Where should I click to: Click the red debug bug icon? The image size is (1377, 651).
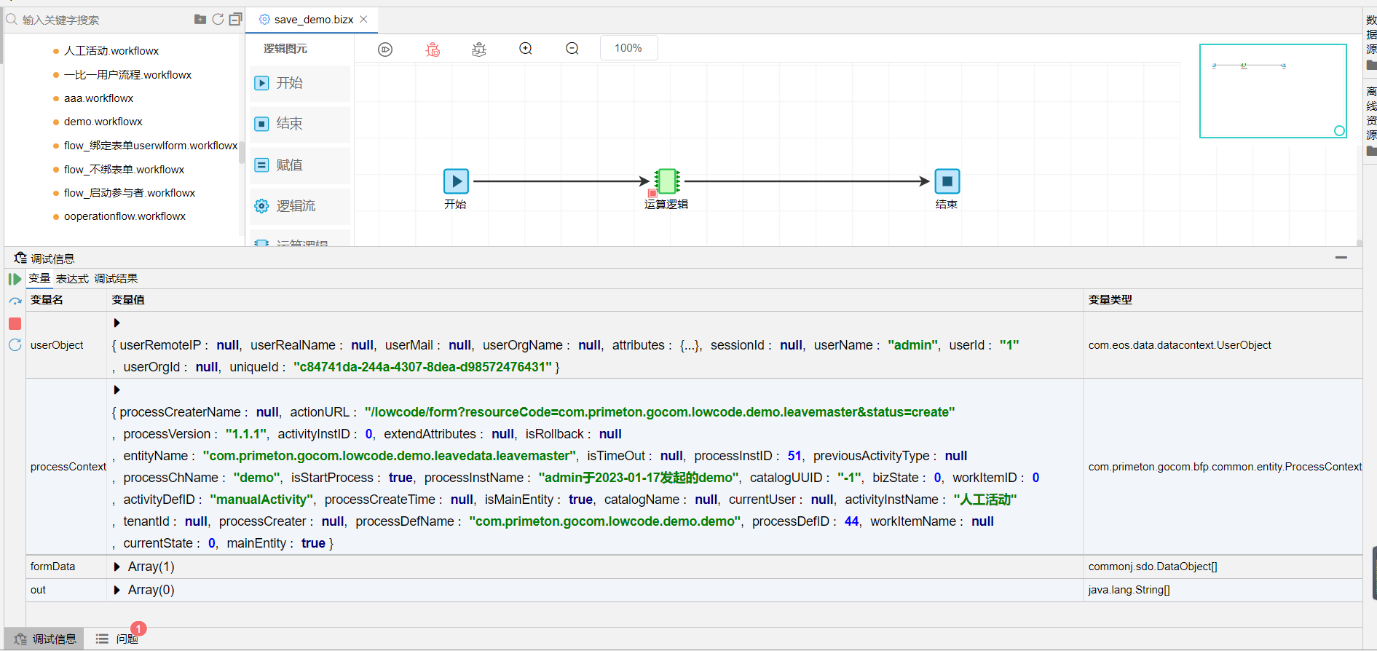click(x=433, y=49)
